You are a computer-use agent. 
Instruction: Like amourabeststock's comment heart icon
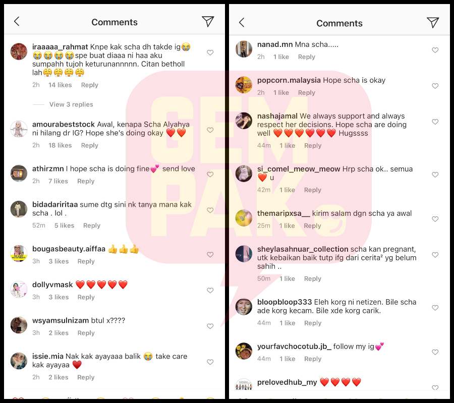tap(210, 130)
